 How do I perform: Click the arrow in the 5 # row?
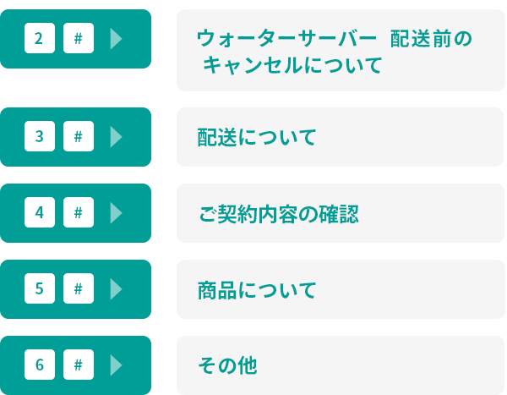116,289
